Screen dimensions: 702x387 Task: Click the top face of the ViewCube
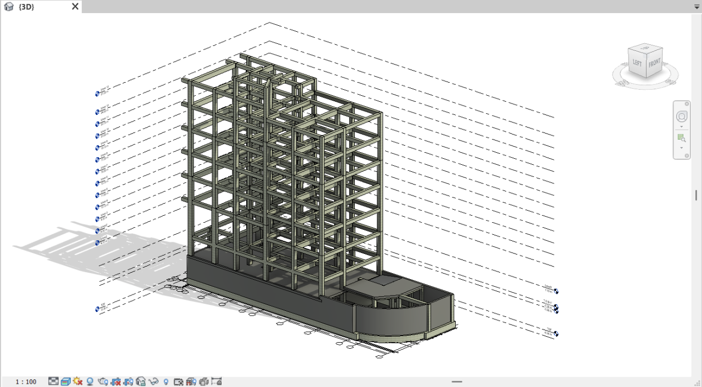[x=646, y=48]
